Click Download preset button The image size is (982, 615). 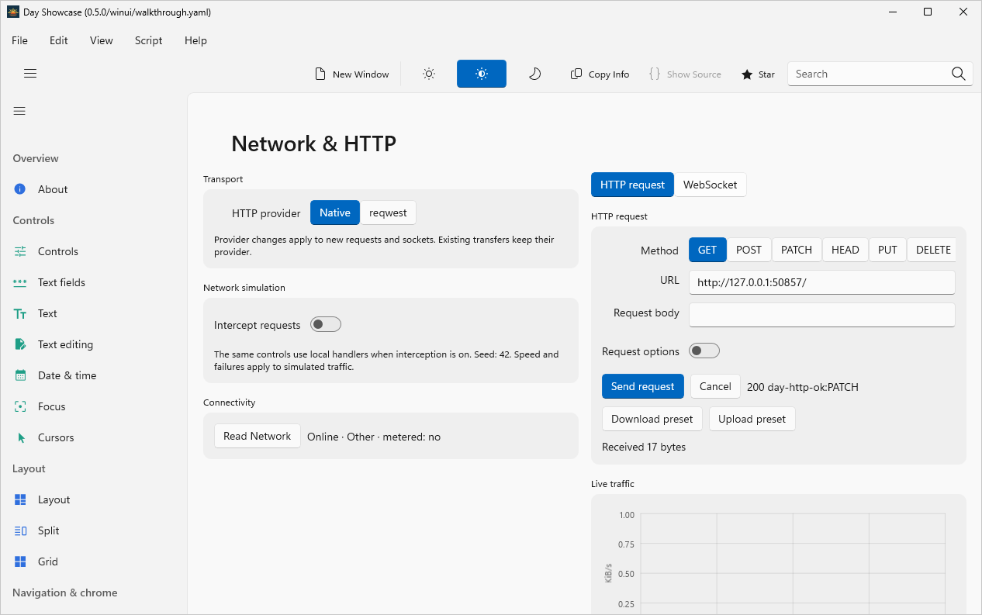[x=652, y=419]
